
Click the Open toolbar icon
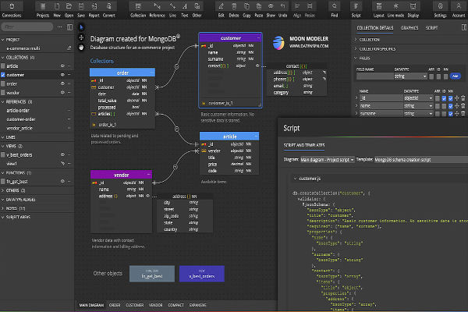coord(69,10)
